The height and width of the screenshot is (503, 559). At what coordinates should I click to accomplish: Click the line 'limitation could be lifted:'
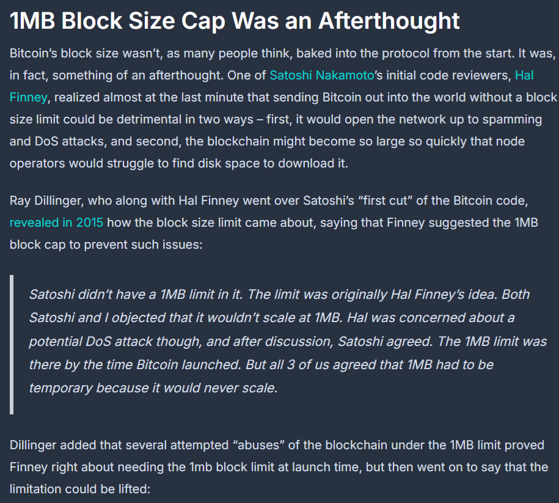(80, 489)
